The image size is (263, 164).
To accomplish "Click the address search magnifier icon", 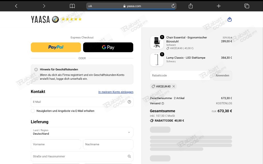I will [129, 156].
